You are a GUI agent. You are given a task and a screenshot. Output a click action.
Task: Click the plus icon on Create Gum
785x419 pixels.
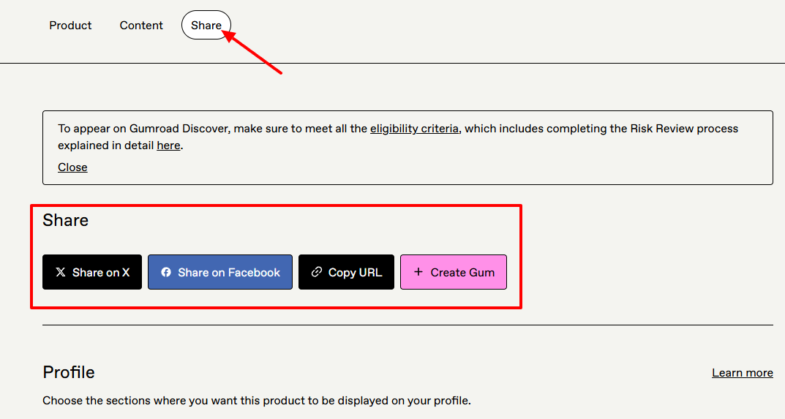click(x=418, y=272)
